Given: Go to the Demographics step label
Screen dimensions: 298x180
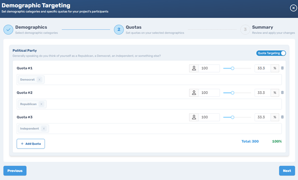Looking at the screenshot, I should click(x=31, y=27).
